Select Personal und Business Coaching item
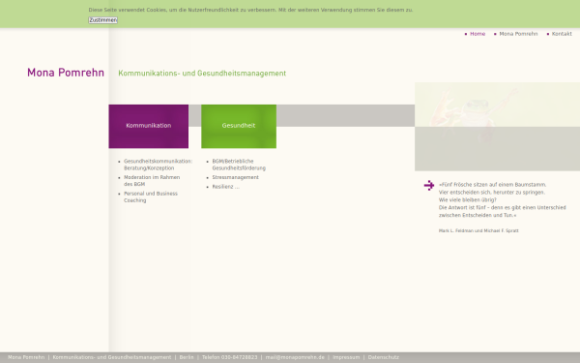 (151, 197)
